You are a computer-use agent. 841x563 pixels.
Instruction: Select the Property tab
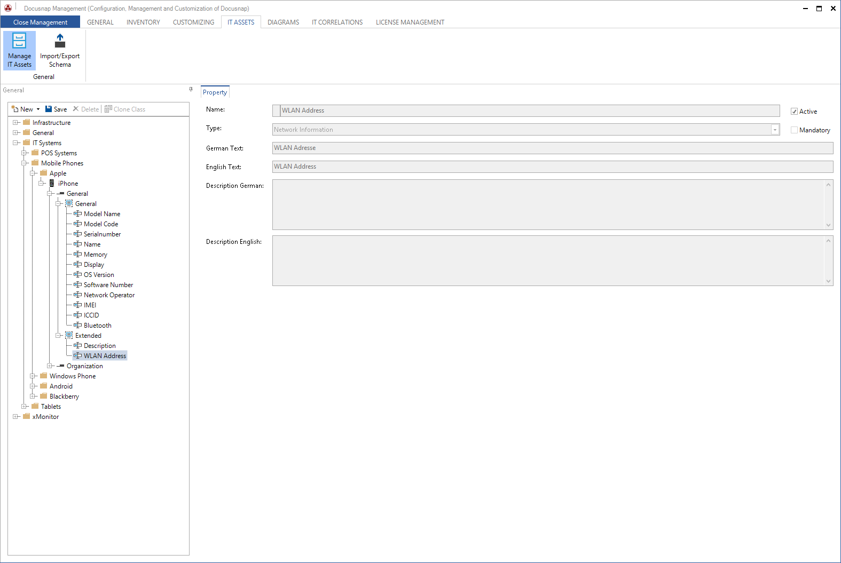tap(215, 92)
